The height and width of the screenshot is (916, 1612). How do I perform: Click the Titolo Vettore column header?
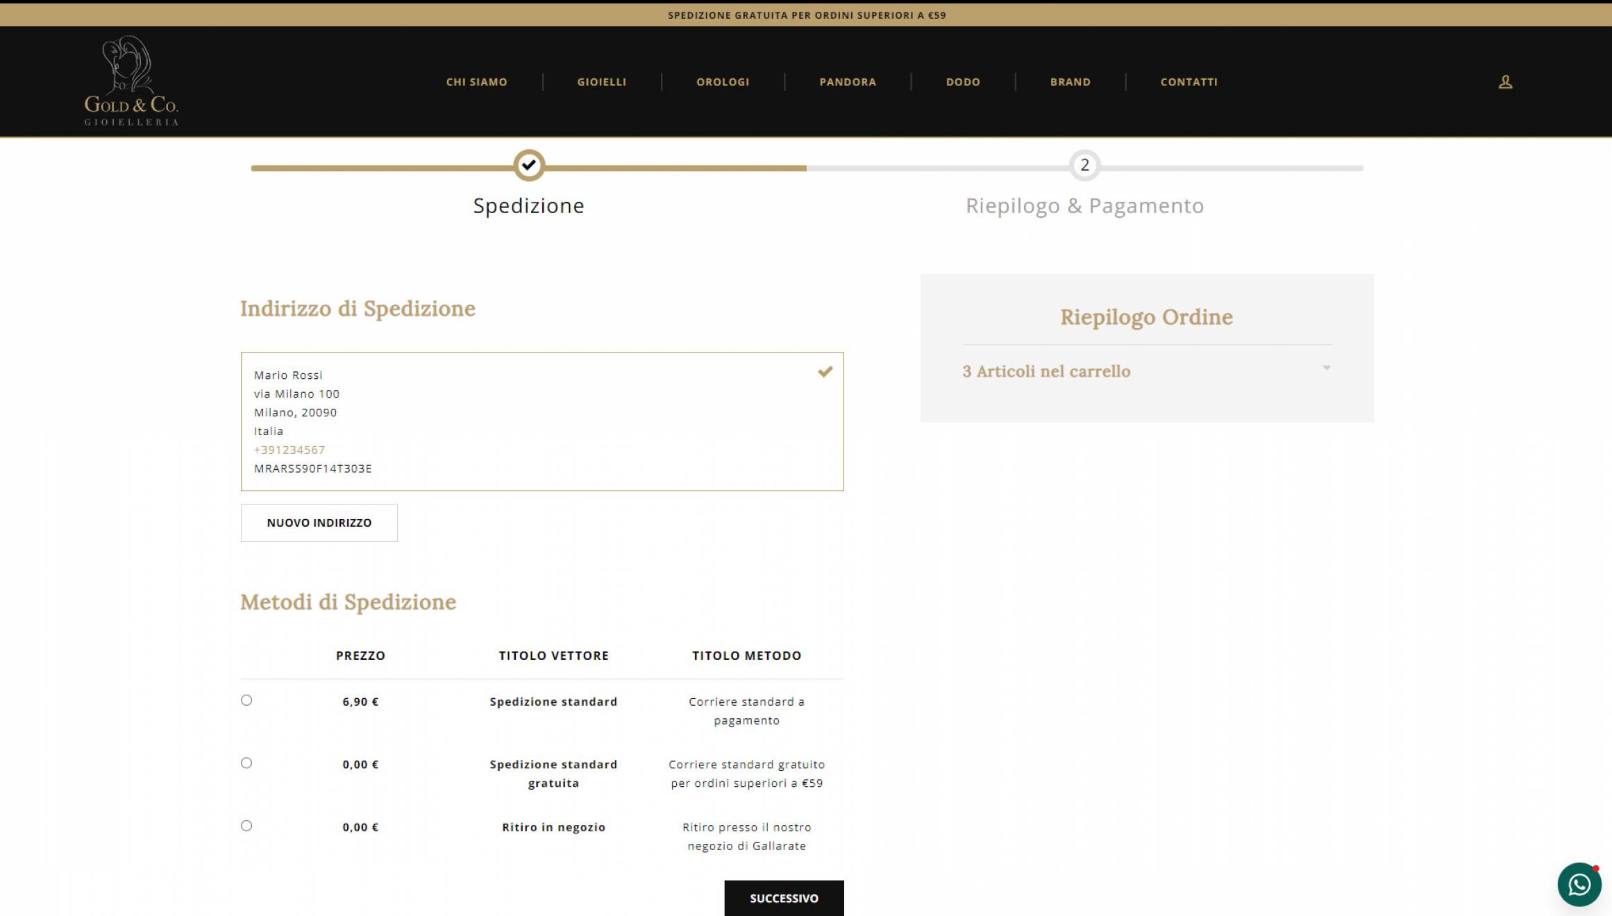pos(553,655)
